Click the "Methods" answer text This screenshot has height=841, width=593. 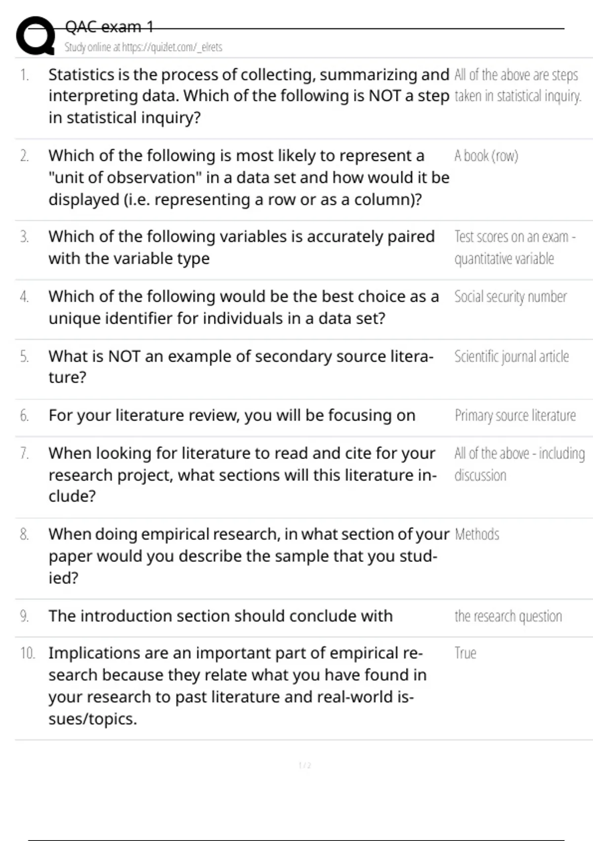click(477, 535)
